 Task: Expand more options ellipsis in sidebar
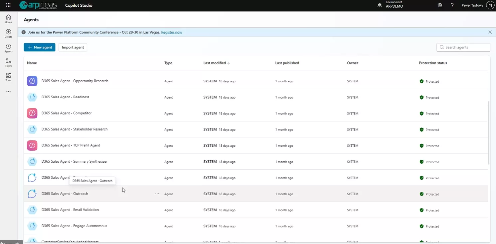point(9,92)
